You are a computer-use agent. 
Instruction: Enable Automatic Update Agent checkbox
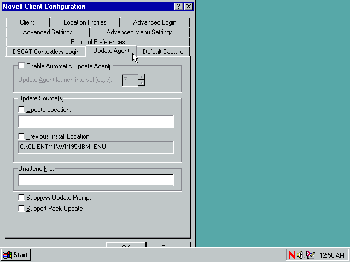click(x=21, y=66)
